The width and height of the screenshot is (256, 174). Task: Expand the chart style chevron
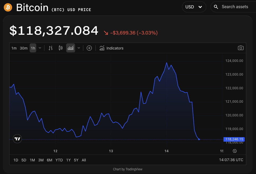[79, 48]
